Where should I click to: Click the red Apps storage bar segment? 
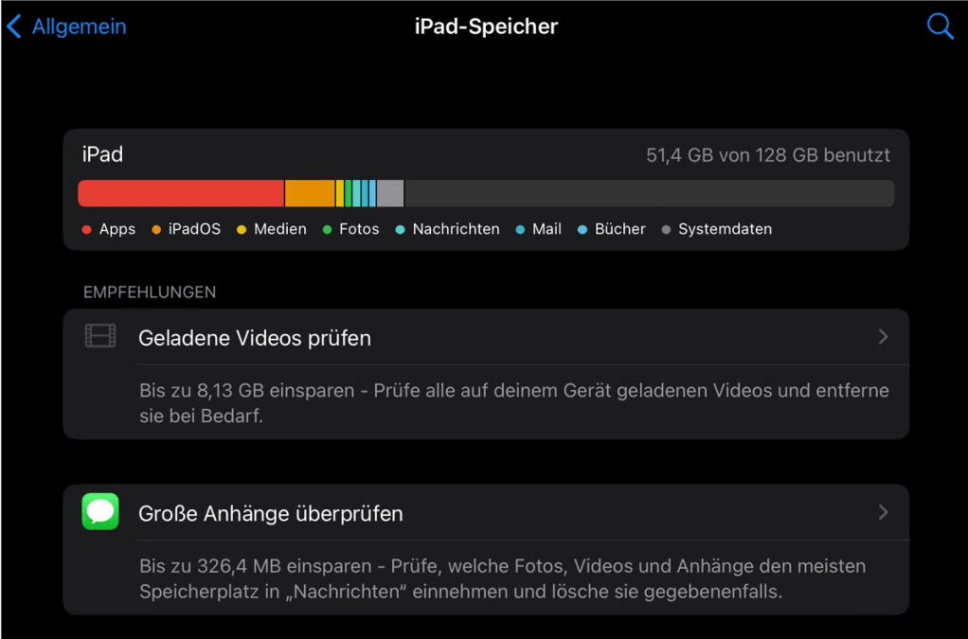pos(180,193)
